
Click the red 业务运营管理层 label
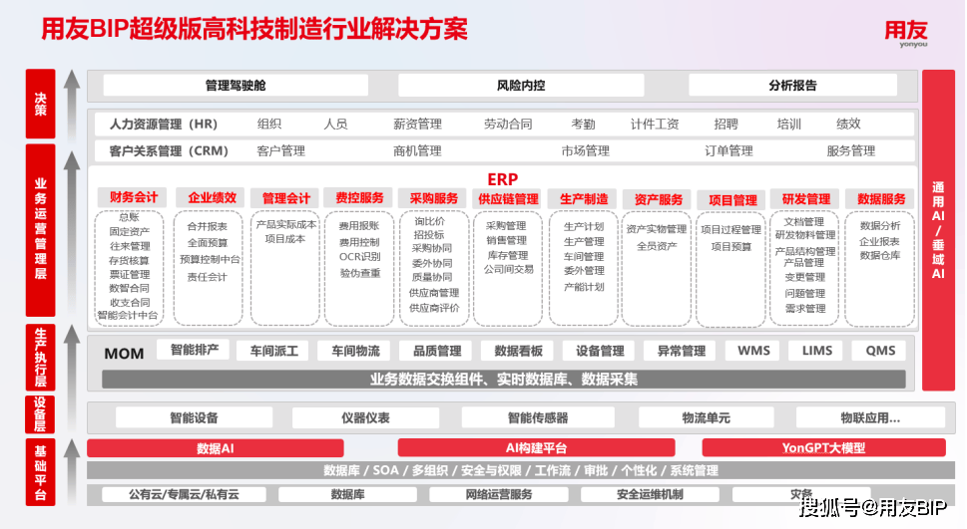(x=40, y=230)
